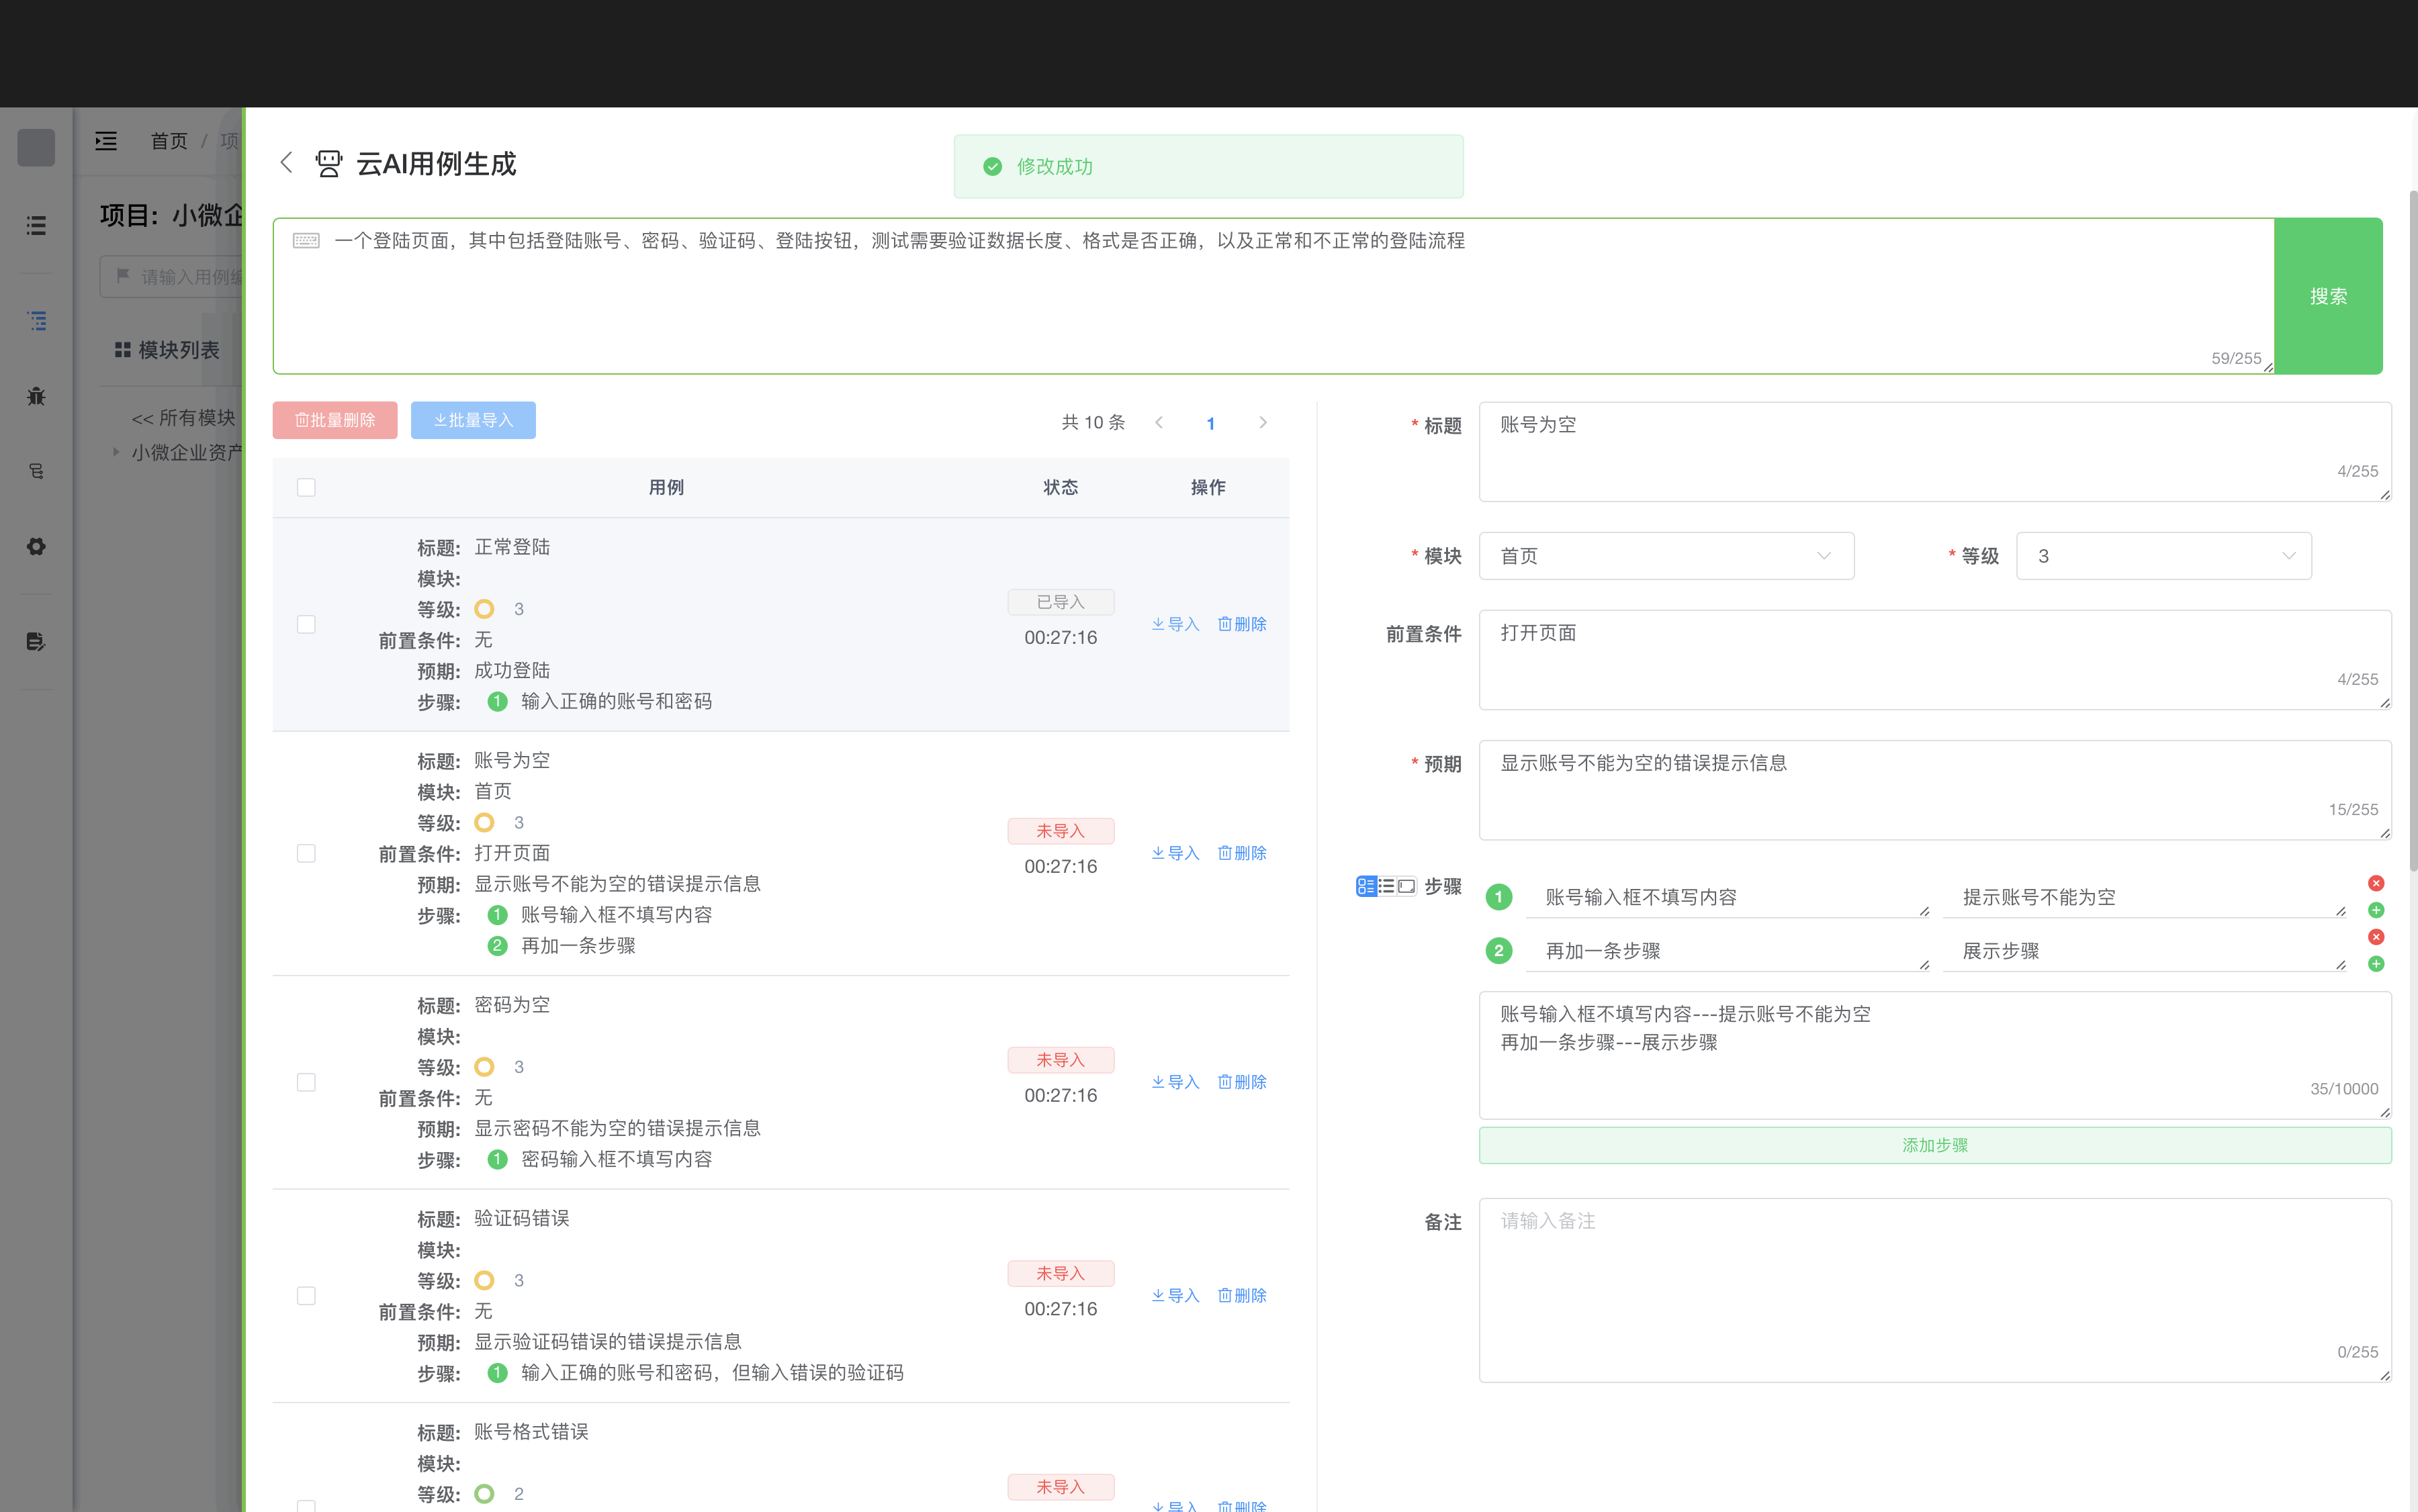Go back using the left arrow beside 云AI用例生成
This screenshot has height=1512, width=2418.
(286, 162)
